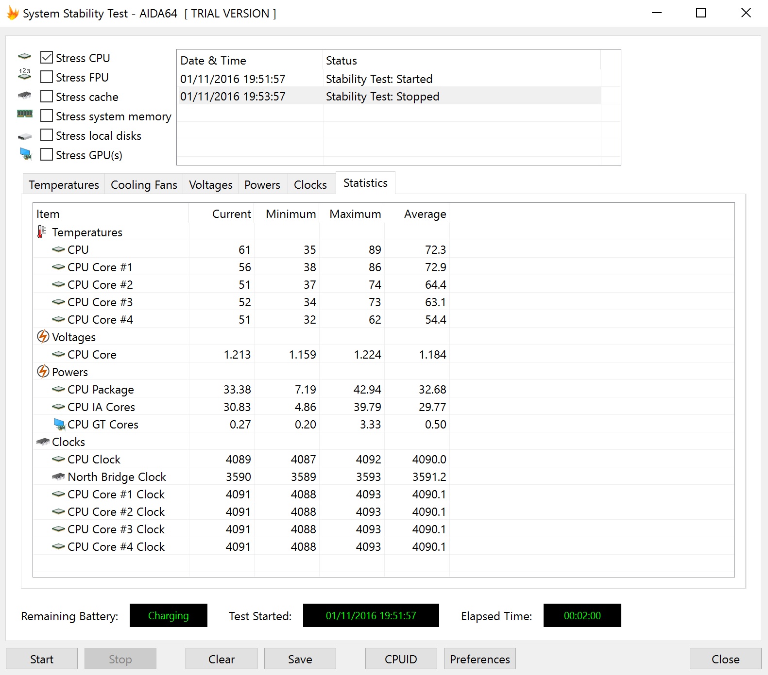Switch to the Clocks tab
The width and height of the screenshot is (768, 675).
point(310,184)
